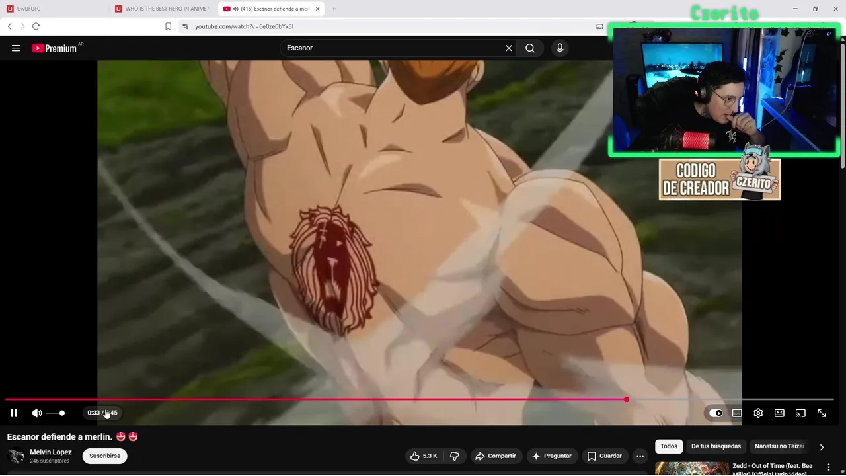Viewport: 846px width, 476px height.
Task: Select Nanatsu no Taizai chip
Action: tap(779, 446)
